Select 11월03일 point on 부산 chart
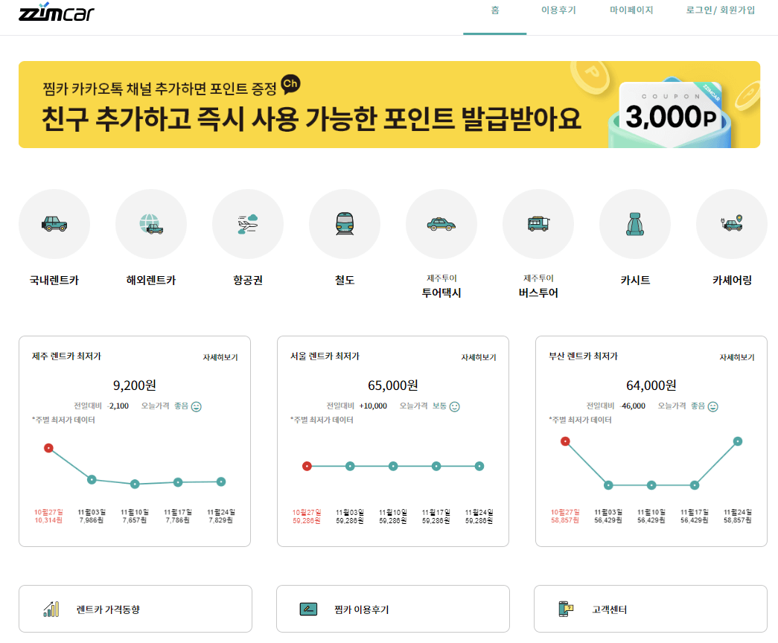The height and width of the screenshot is (643, 778). coord(608,485)
